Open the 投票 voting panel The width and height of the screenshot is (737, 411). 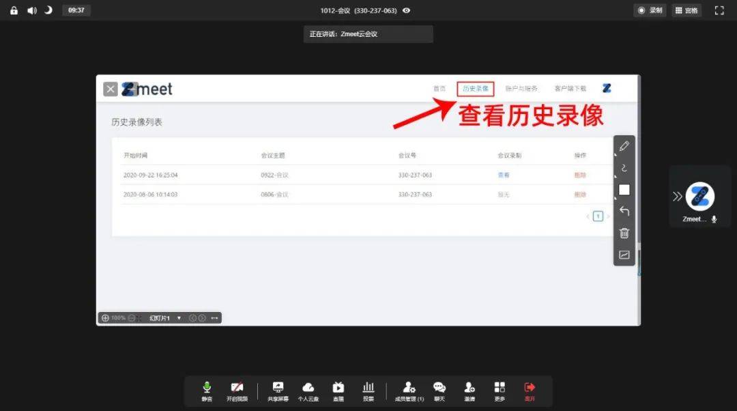coord(369,391)
